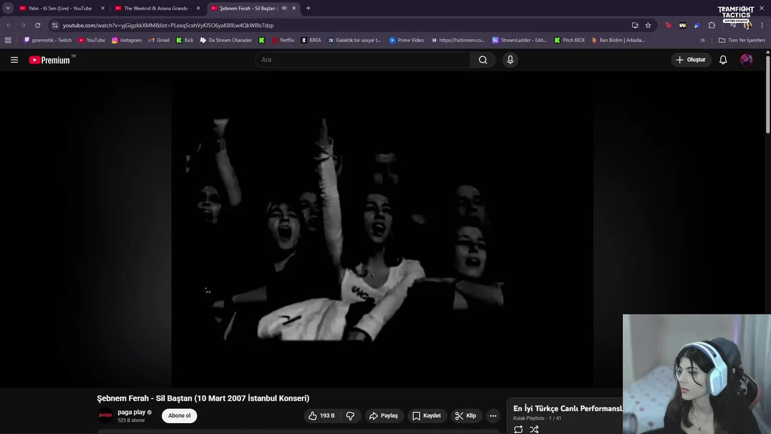Start voice search with microphone icon

[x=510, y=60]
